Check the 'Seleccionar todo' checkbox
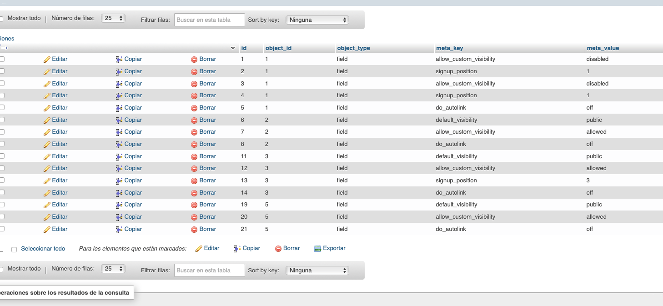Screen dimensions: 663x306 click(14, 249)
